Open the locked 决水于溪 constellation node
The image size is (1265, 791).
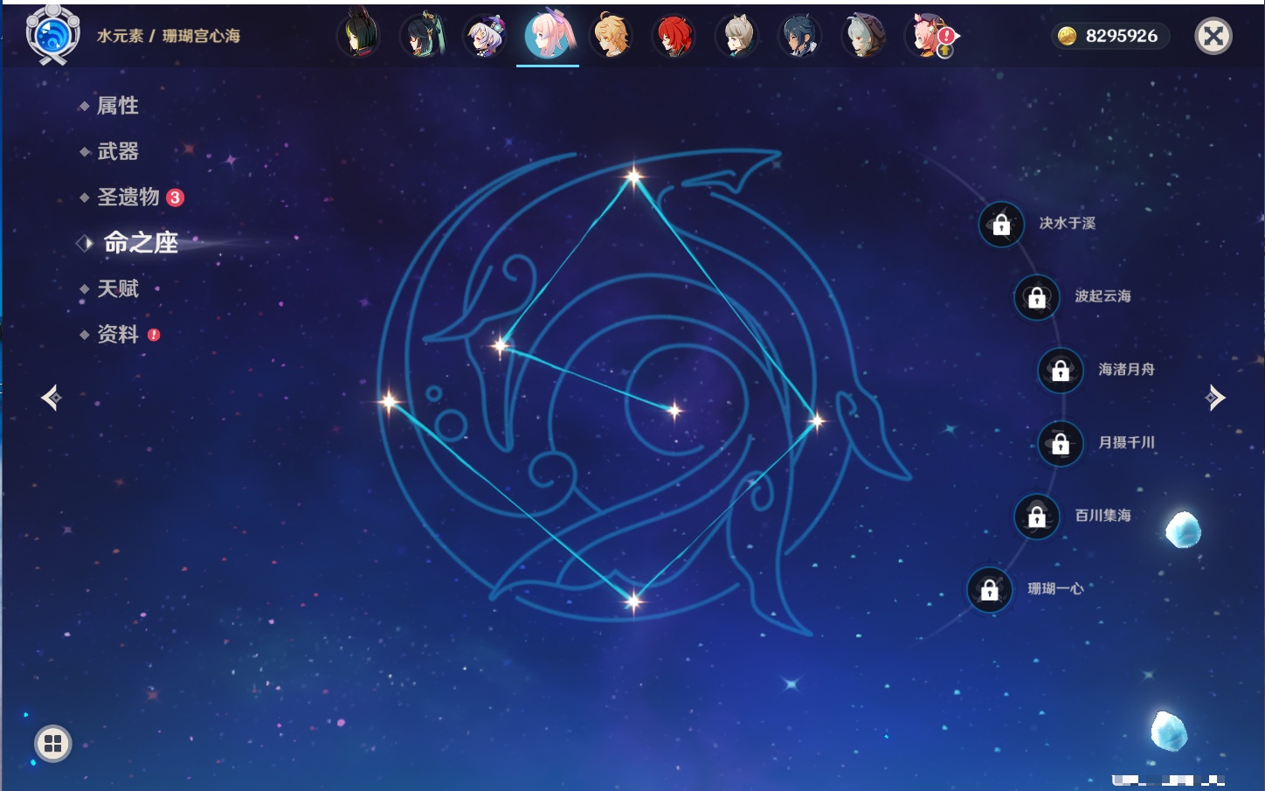click(x=1001, y=225)
